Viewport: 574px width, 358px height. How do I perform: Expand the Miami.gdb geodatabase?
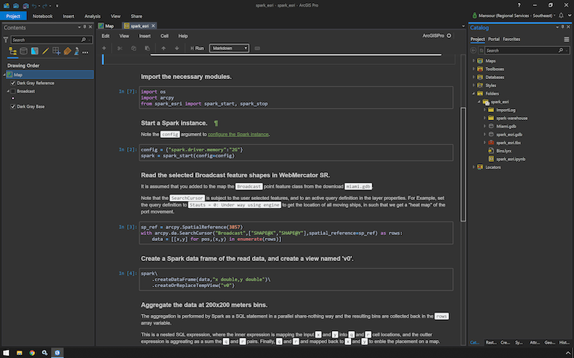pyautogui.click(x=484, y=126)
